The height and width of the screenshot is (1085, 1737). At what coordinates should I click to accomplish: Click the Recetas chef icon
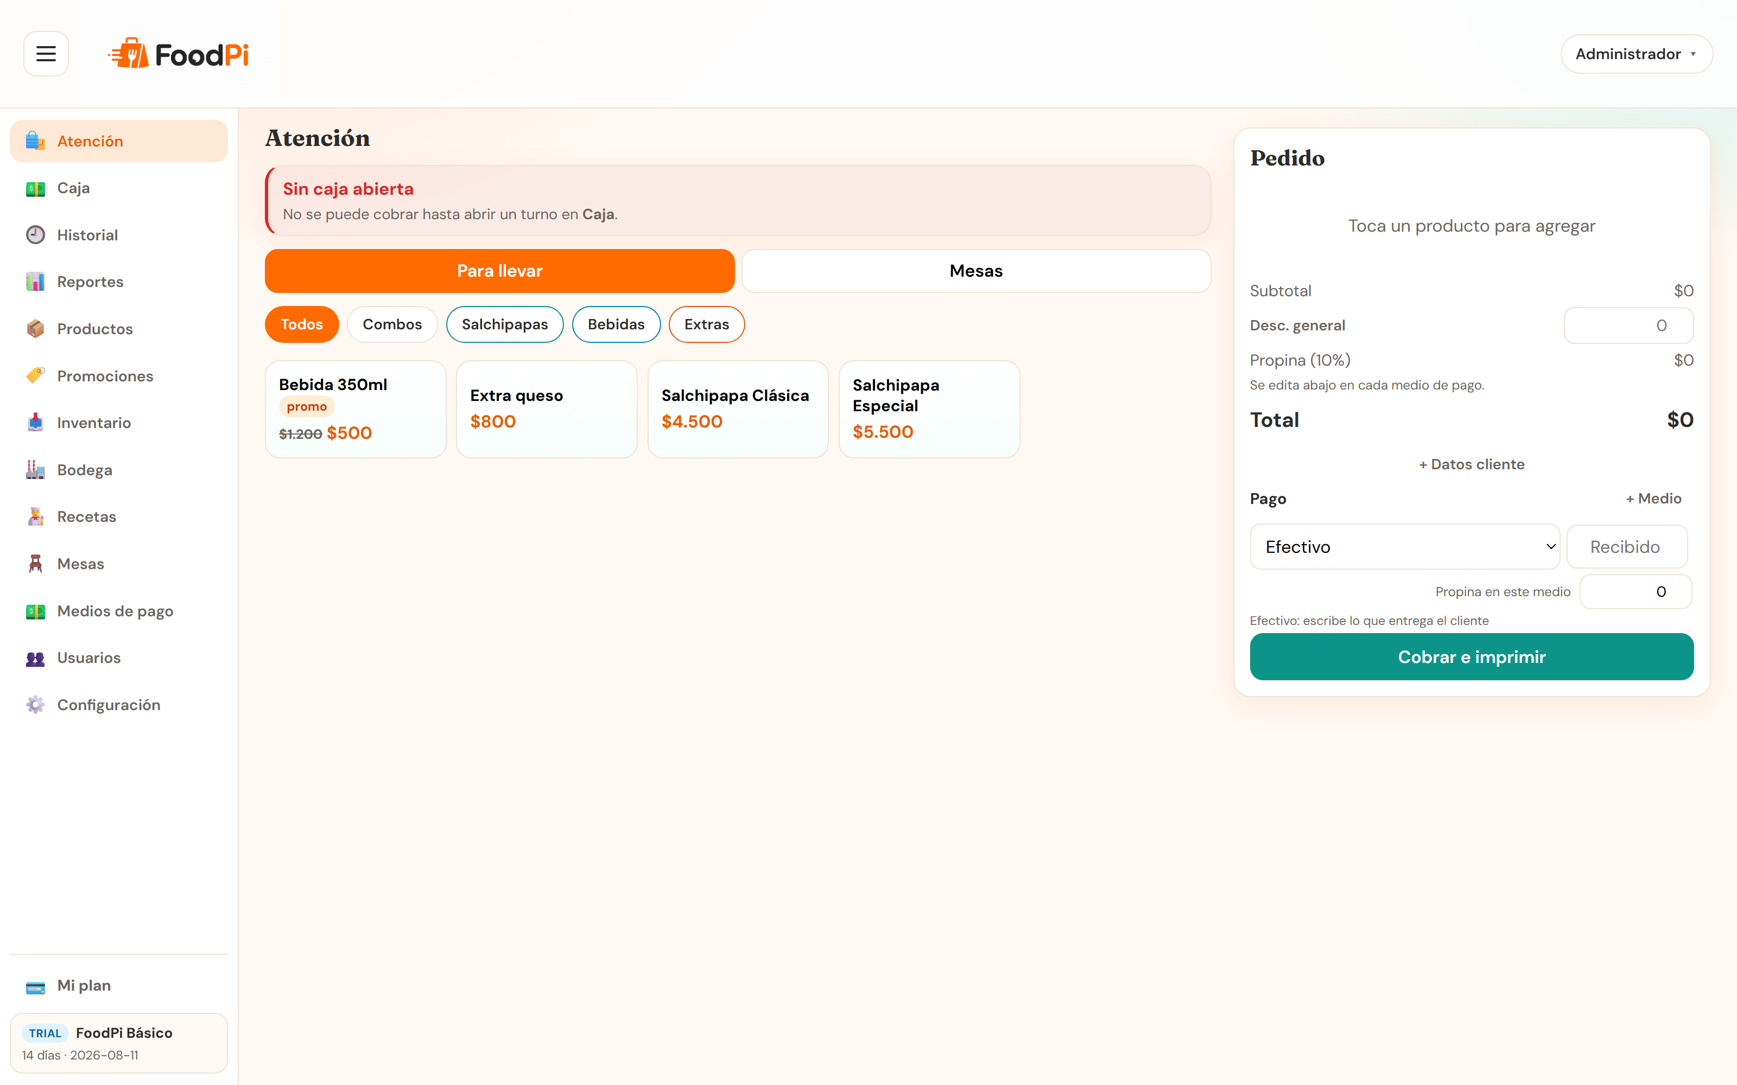click(35, 516)
